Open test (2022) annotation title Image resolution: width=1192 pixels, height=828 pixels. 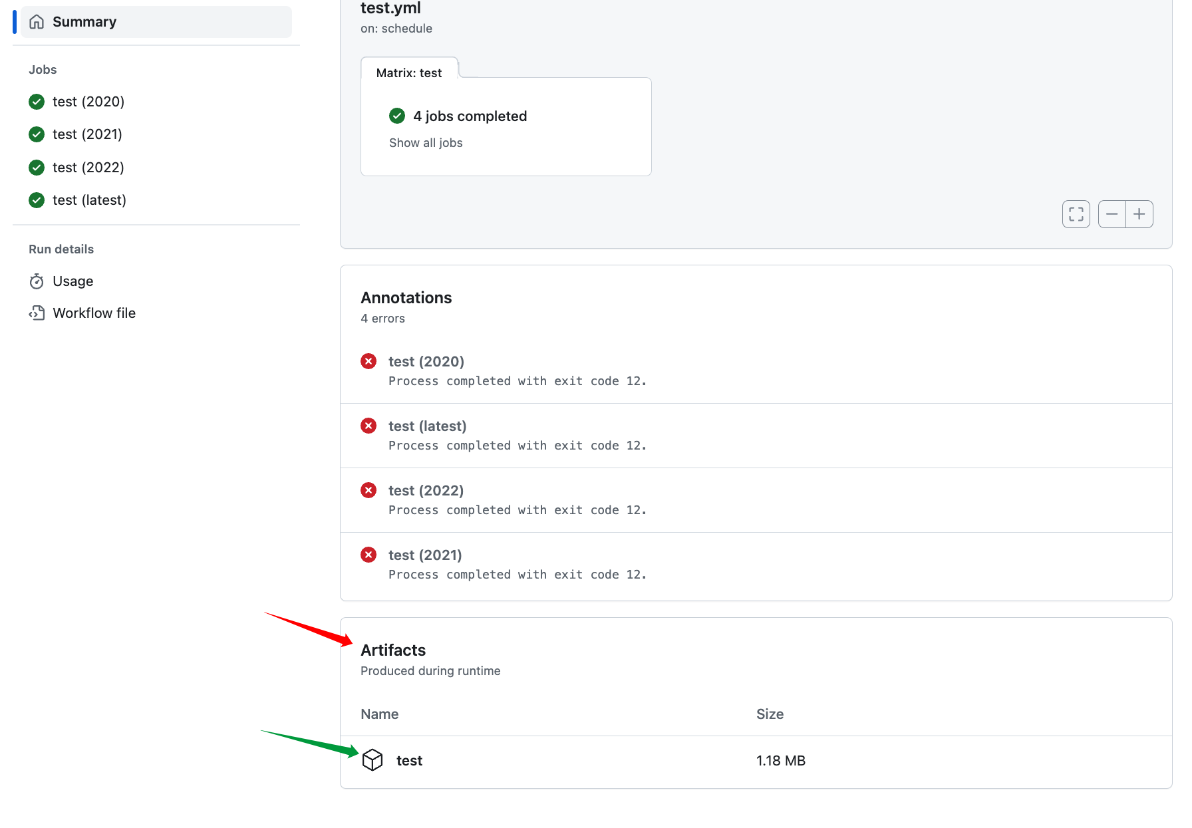(426, 490)
